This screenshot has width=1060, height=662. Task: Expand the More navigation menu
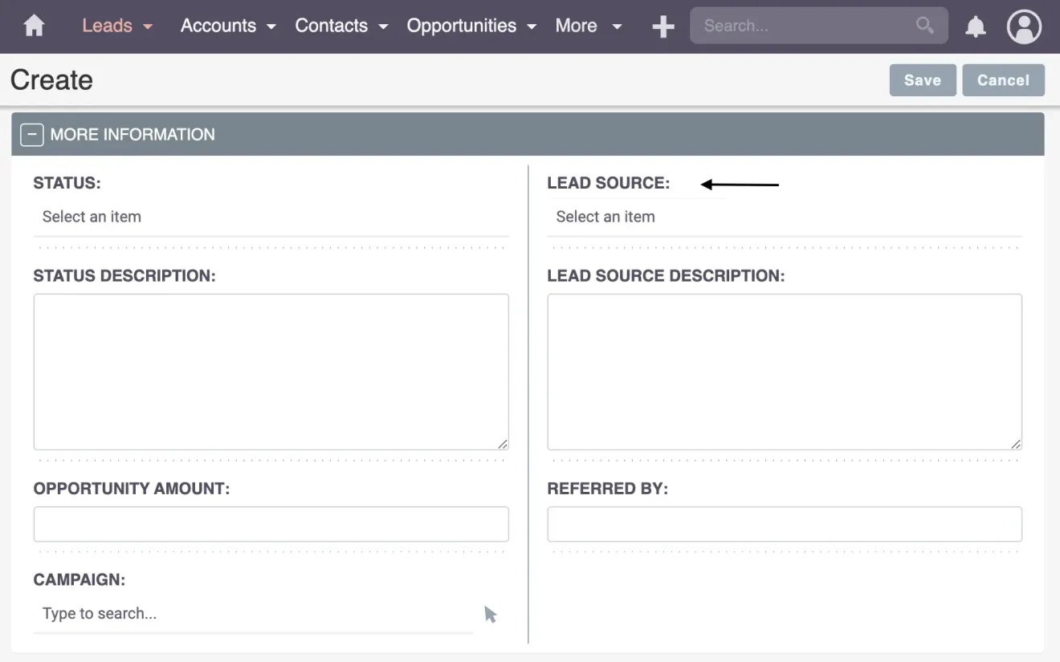(617, 26)
